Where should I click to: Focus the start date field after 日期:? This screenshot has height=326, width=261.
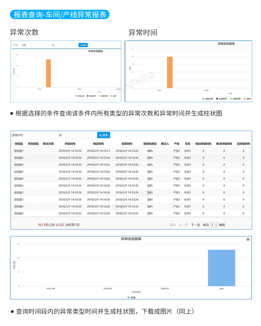point(40,45)
